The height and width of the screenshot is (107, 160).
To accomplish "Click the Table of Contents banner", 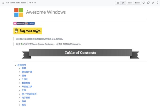I will point(80,53).
